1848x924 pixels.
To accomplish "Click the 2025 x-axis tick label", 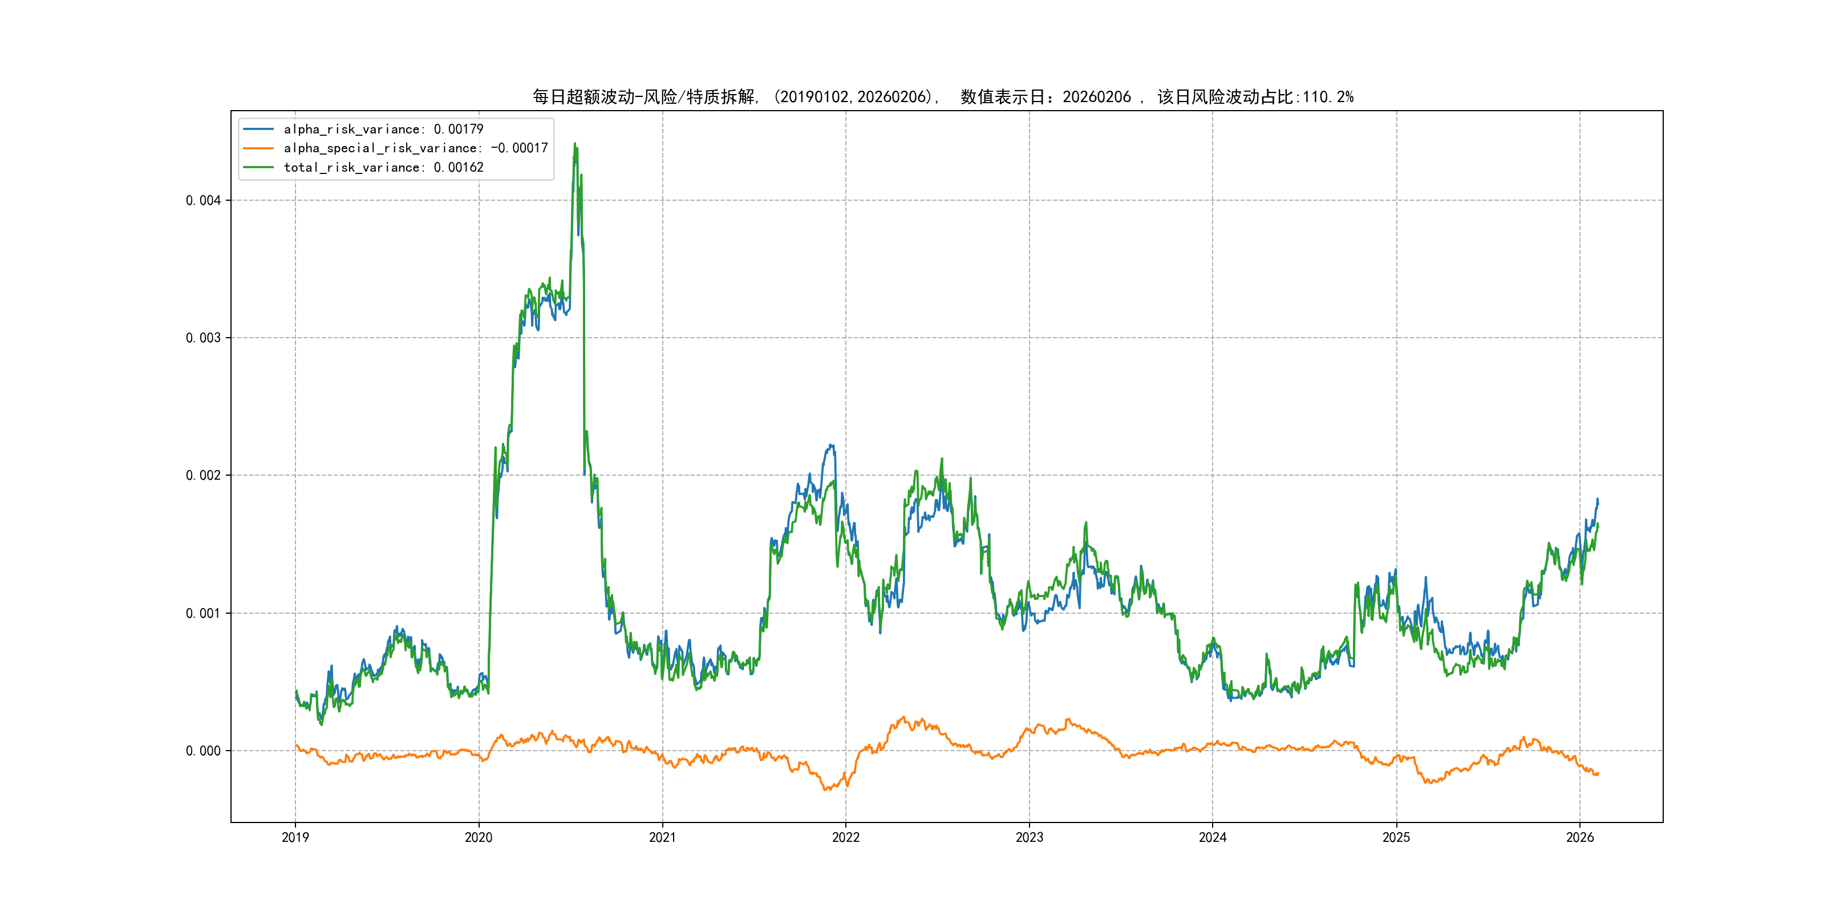I will click(x=1396, y=837).
